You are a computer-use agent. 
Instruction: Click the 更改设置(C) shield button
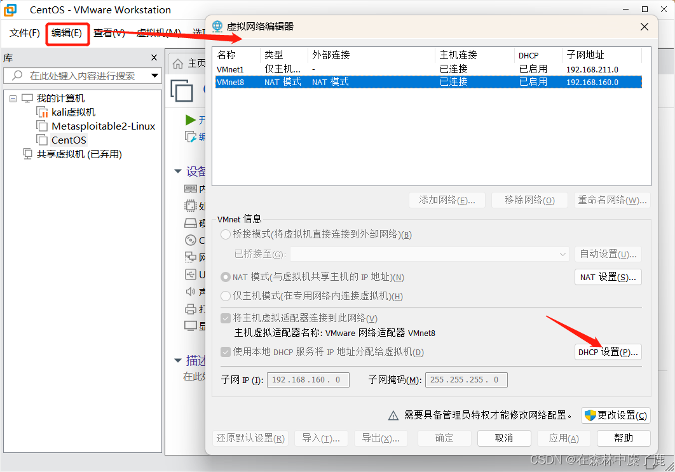point(616,415)
